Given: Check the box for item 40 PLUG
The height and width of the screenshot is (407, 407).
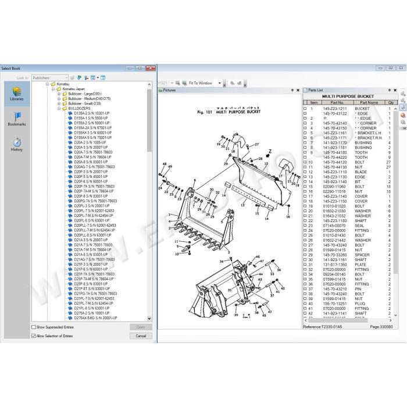Looking at the screenshot, I should pos(305,304).
